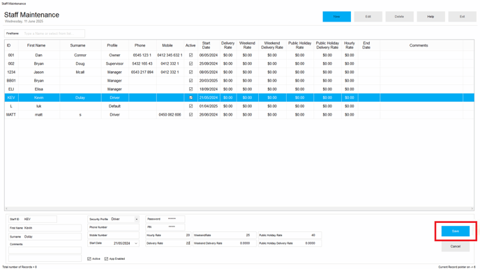The image size is (480, 269).
Task: Click the Exit button
Action: [463, 17]
